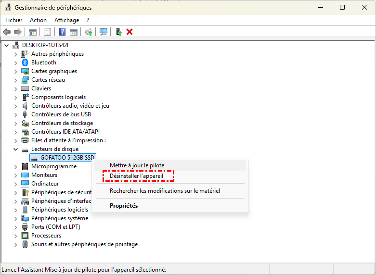Select the Périphériques système label
Image resolution: width=376 pixels, height=275 pixels.
click(x=60, y=218)
